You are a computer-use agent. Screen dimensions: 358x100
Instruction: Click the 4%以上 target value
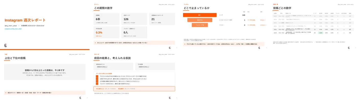(x=263, y=20)
